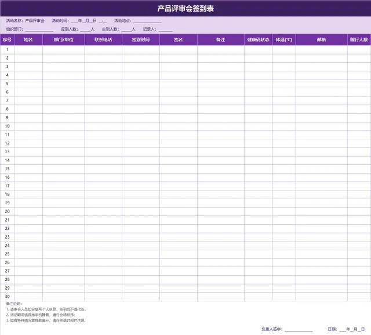Select row number 2 cell
Viewport: 371px width, 335px height.
(7, 58)
